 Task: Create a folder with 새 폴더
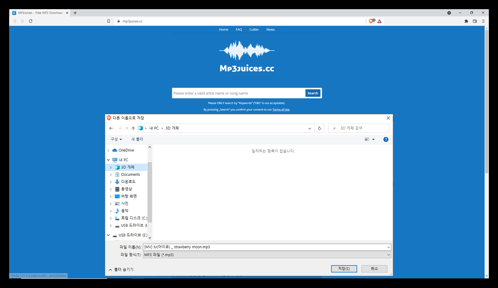[x=137, y=139]
